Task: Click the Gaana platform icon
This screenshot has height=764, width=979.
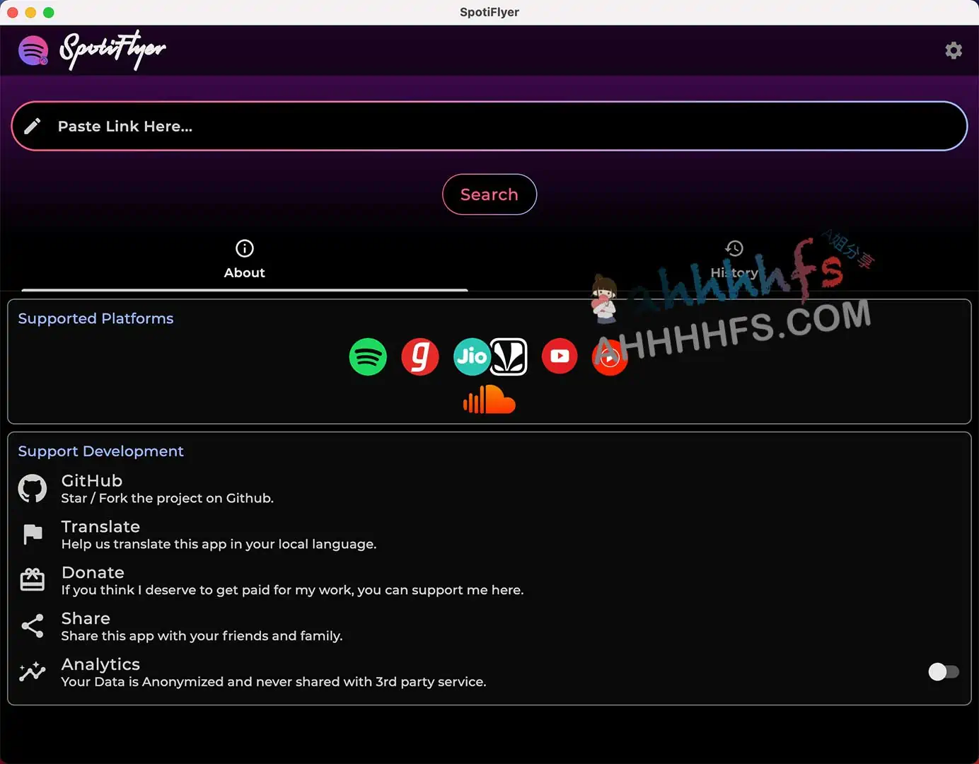Action: [x=419, y=357]
